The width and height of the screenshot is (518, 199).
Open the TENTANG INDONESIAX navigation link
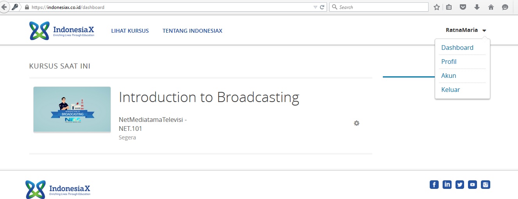pos(193,31)
